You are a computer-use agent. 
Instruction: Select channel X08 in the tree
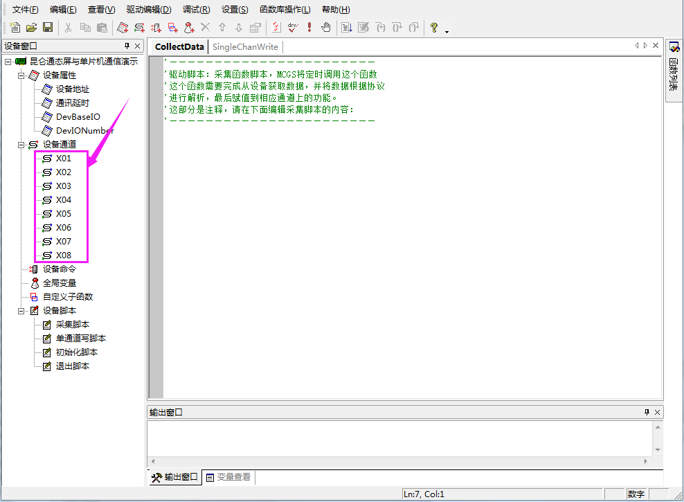point(63,255)
